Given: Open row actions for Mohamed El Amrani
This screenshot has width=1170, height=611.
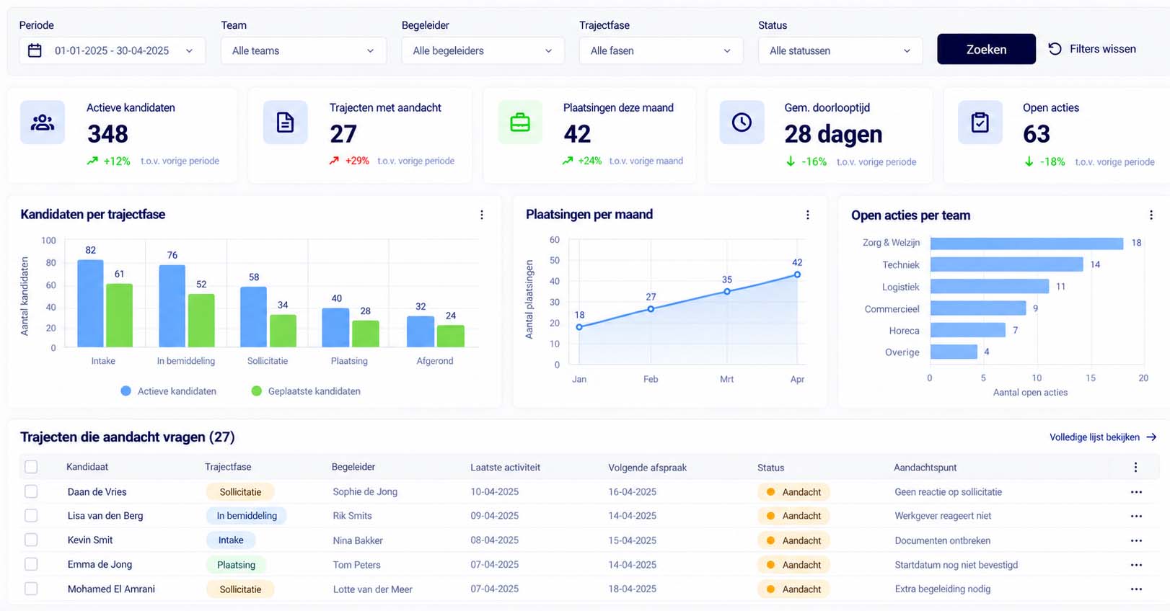Looking at the screenshot, I should (1137, 589).
